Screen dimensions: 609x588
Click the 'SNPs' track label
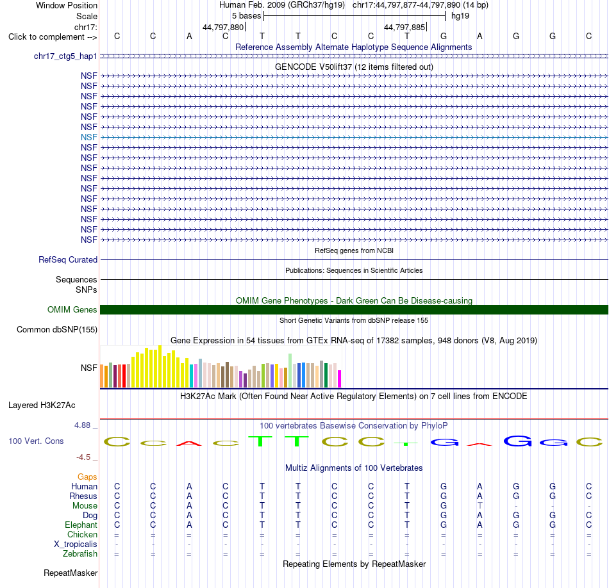coord(87,290)
